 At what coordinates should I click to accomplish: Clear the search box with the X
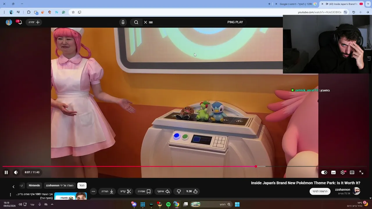coord(146,22)
